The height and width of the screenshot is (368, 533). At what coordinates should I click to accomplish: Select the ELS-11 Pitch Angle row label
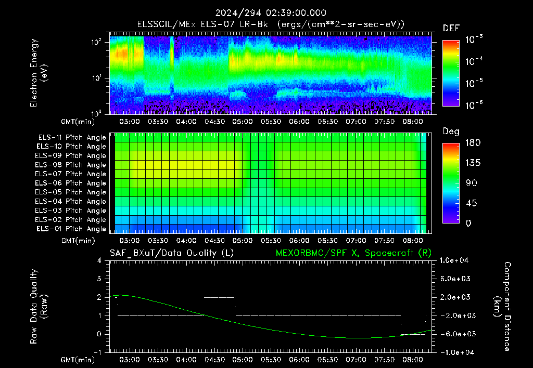point(72,138)
